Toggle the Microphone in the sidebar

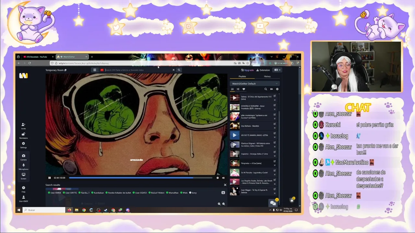(23, 166)
